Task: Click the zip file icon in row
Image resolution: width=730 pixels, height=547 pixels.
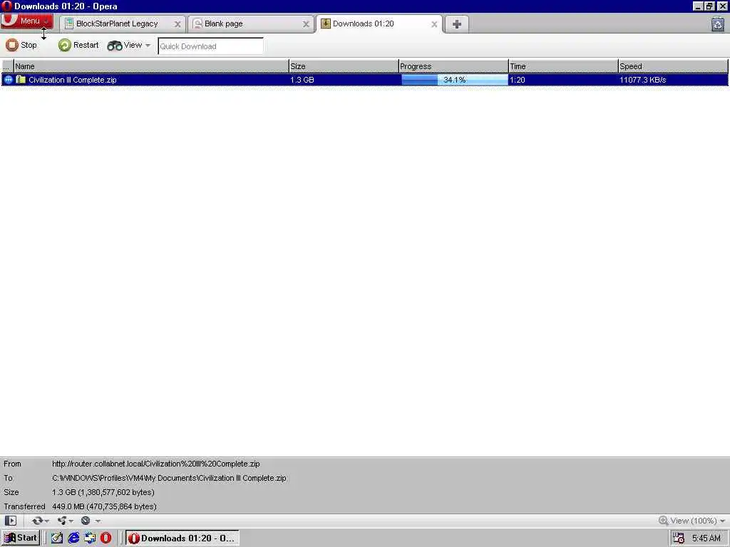Action: click(x=21, y=80)
